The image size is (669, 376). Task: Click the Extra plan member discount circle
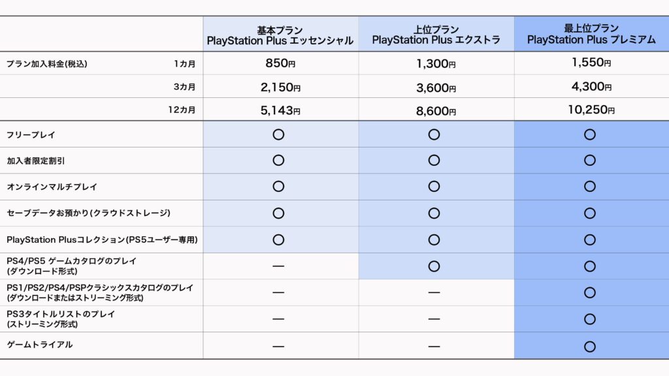434,160
